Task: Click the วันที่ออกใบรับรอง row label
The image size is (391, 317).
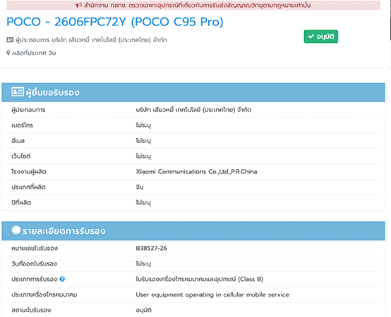Action: 34,263
